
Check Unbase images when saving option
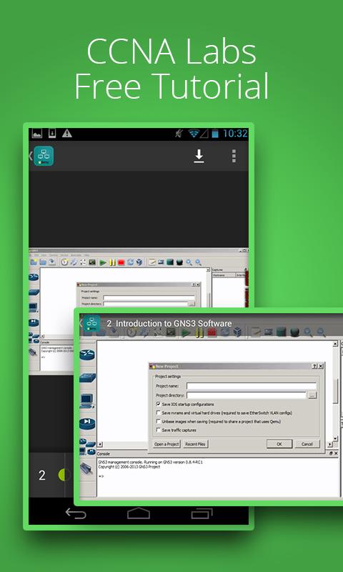(x=158, y=421)
